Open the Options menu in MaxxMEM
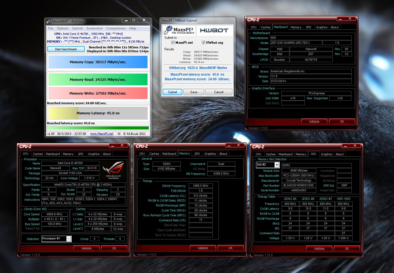This screenshot has height=273, width=394. coord(63,28)
